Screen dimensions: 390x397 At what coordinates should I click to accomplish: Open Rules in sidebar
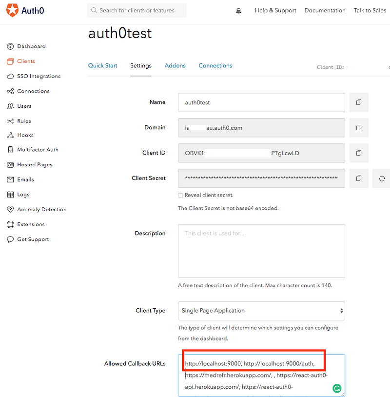24,121
